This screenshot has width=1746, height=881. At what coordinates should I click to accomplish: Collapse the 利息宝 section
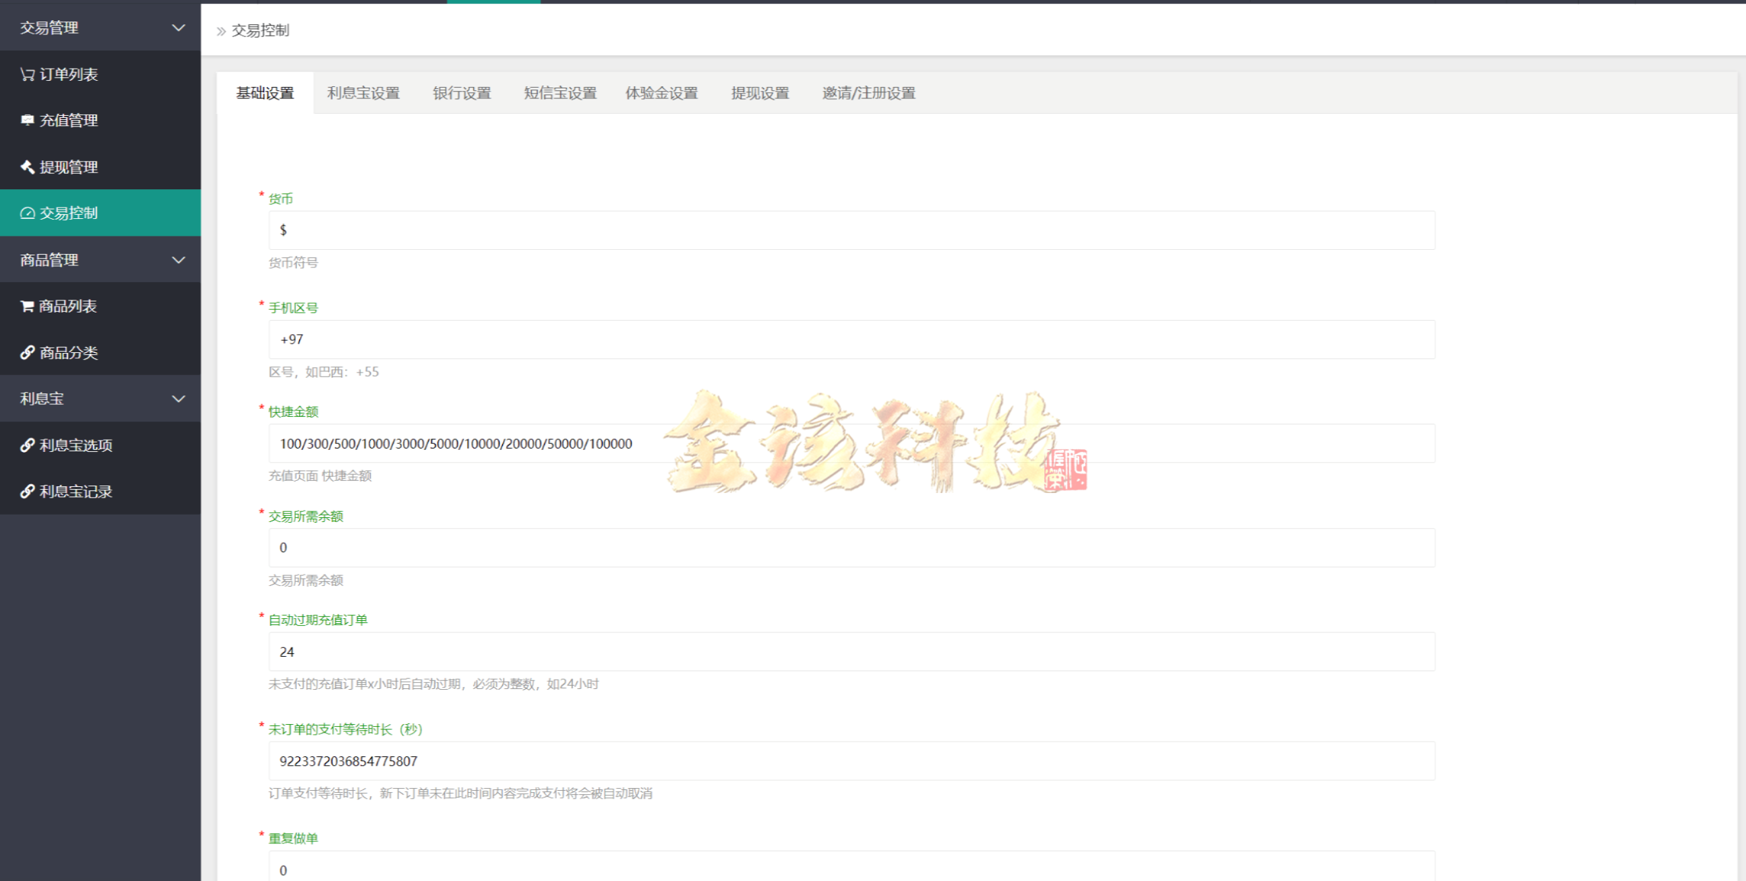click(x=178, y=398)
